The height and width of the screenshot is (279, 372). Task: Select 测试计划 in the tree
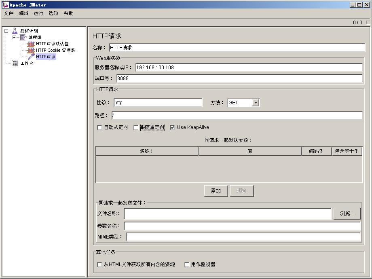pyautogui.click(x=29, y=31)
